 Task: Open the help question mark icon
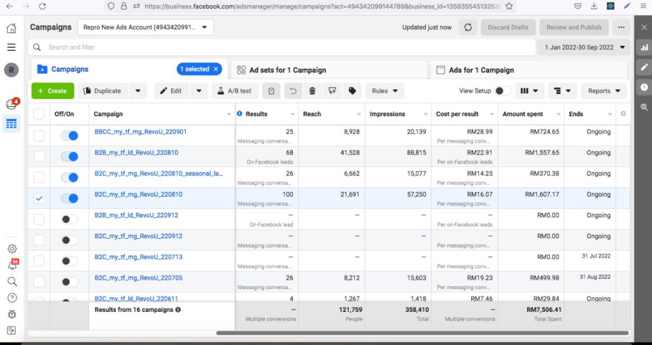click(x=12, y=298)
